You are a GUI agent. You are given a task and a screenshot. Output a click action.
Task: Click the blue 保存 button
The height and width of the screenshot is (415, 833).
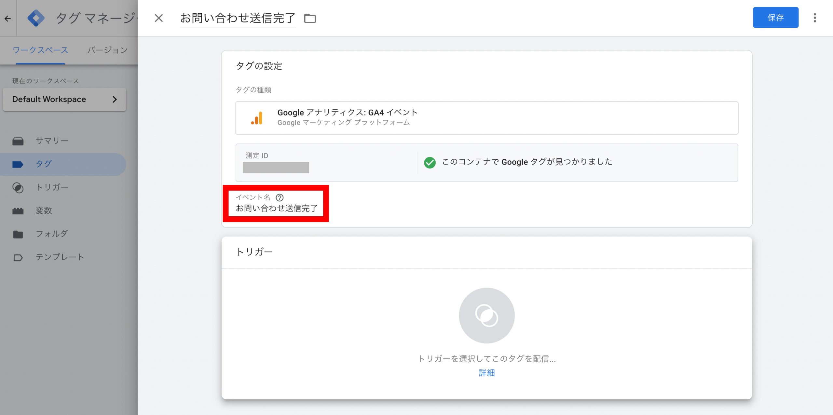[x=775, y=18]
